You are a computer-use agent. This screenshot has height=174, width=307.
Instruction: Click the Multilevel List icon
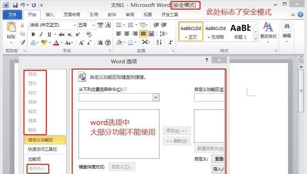coord(142,25)
